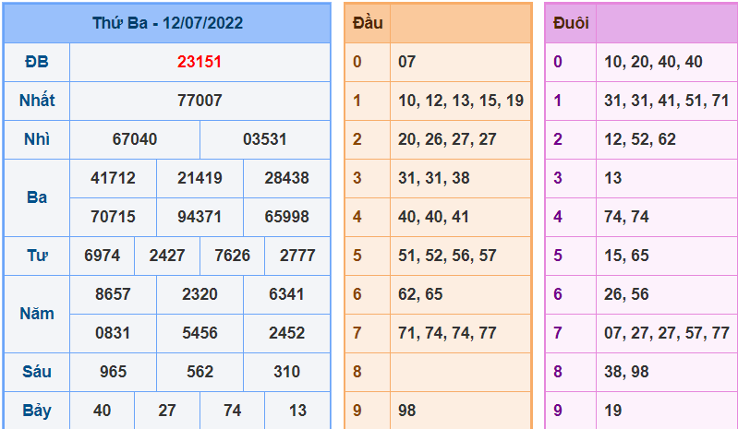Click row label 5 in the Đầu table

pos(357,256)
